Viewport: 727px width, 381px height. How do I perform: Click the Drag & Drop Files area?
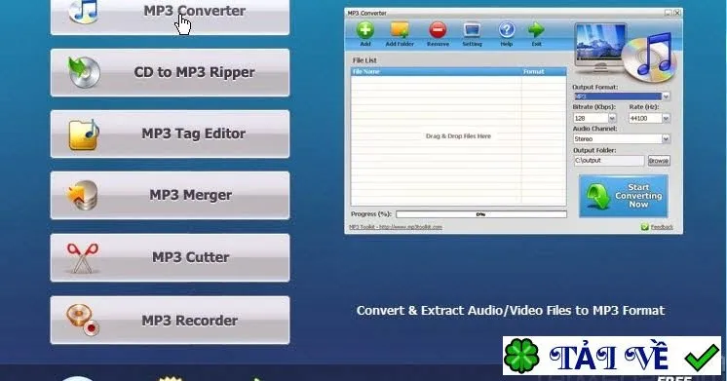(458, 136)
